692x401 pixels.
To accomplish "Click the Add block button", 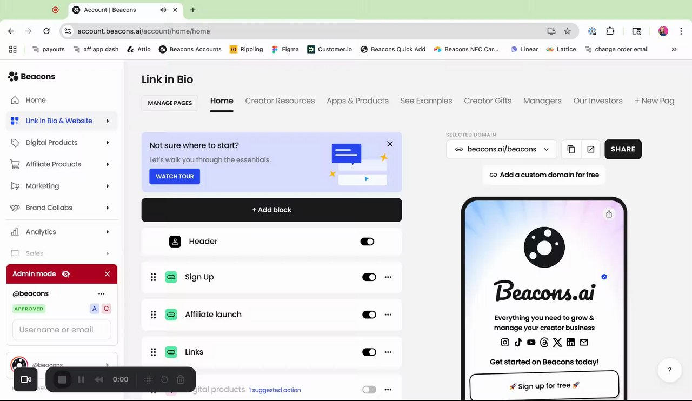I will coord(271,210).
